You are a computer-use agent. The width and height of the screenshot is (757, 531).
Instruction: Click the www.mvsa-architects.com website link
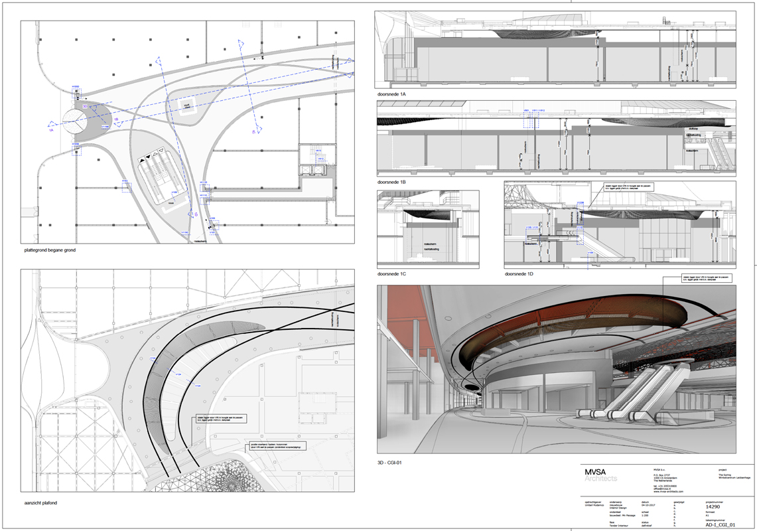click(670, 492)
